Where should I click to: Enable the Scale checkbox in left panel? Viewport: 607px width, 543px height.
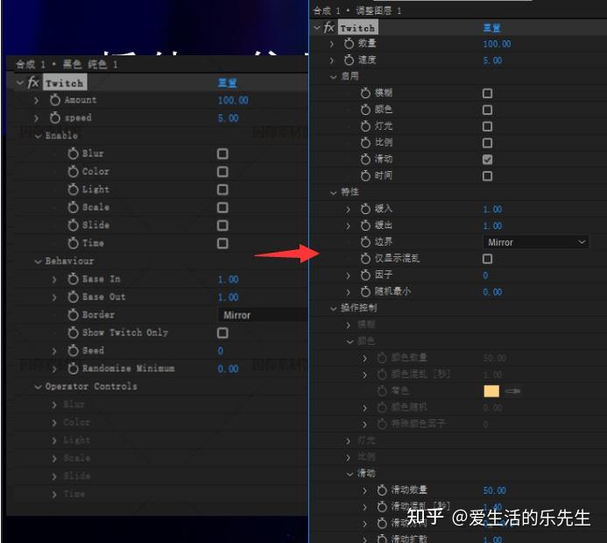point(222,207)
